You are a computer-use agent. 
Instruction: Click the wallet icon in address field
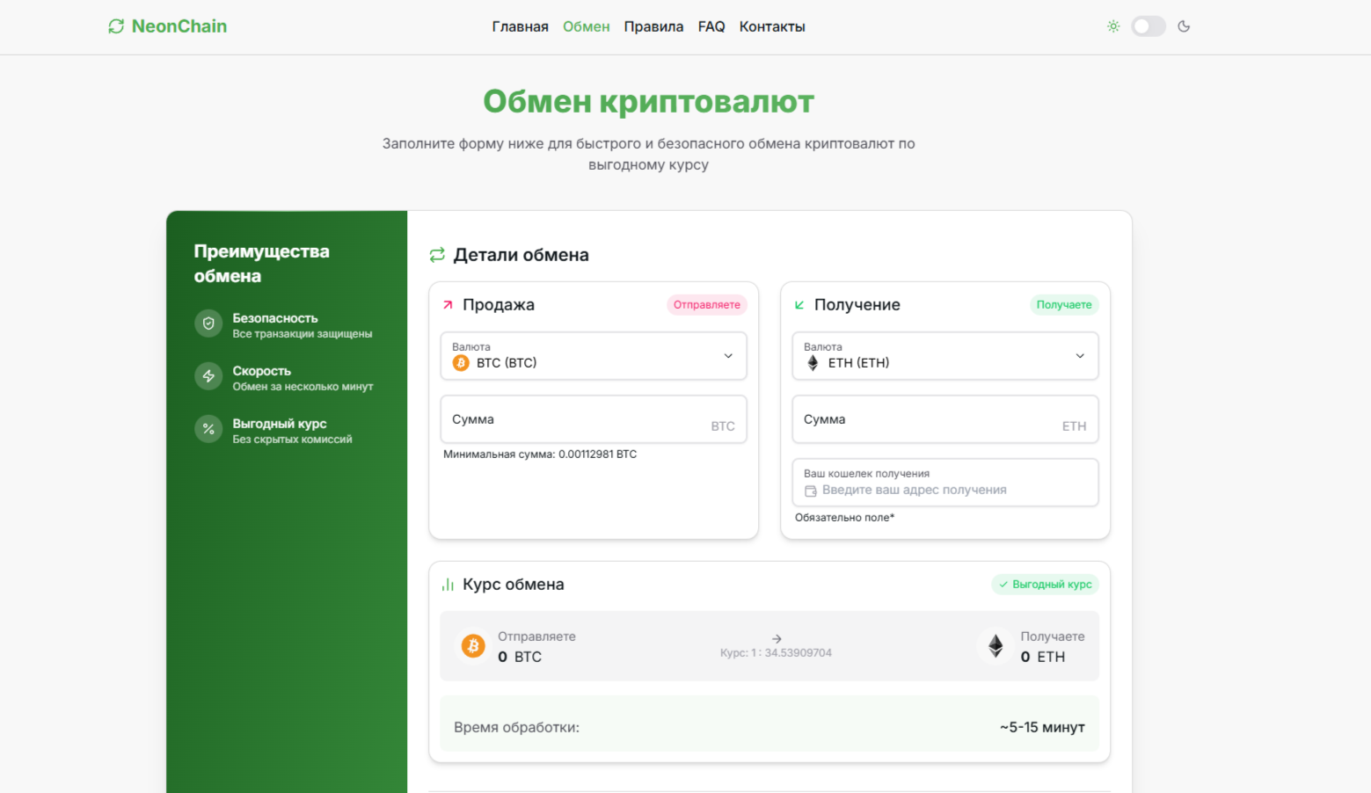813,490
